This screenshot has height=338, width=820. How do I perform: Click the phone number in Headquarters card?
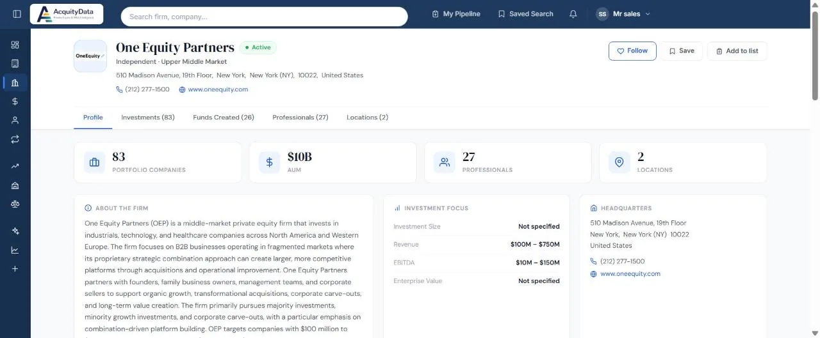pos(623,261)
